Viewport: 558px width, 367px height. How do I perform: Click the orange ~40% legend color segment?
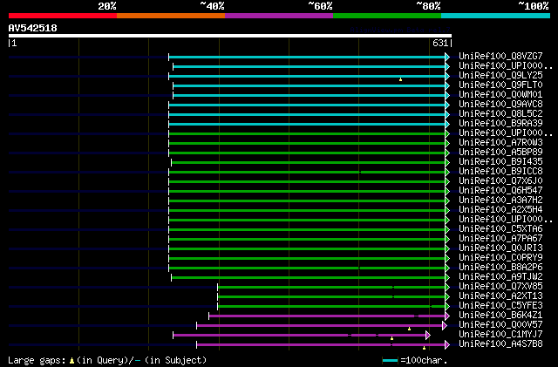[x=171, y=16]
